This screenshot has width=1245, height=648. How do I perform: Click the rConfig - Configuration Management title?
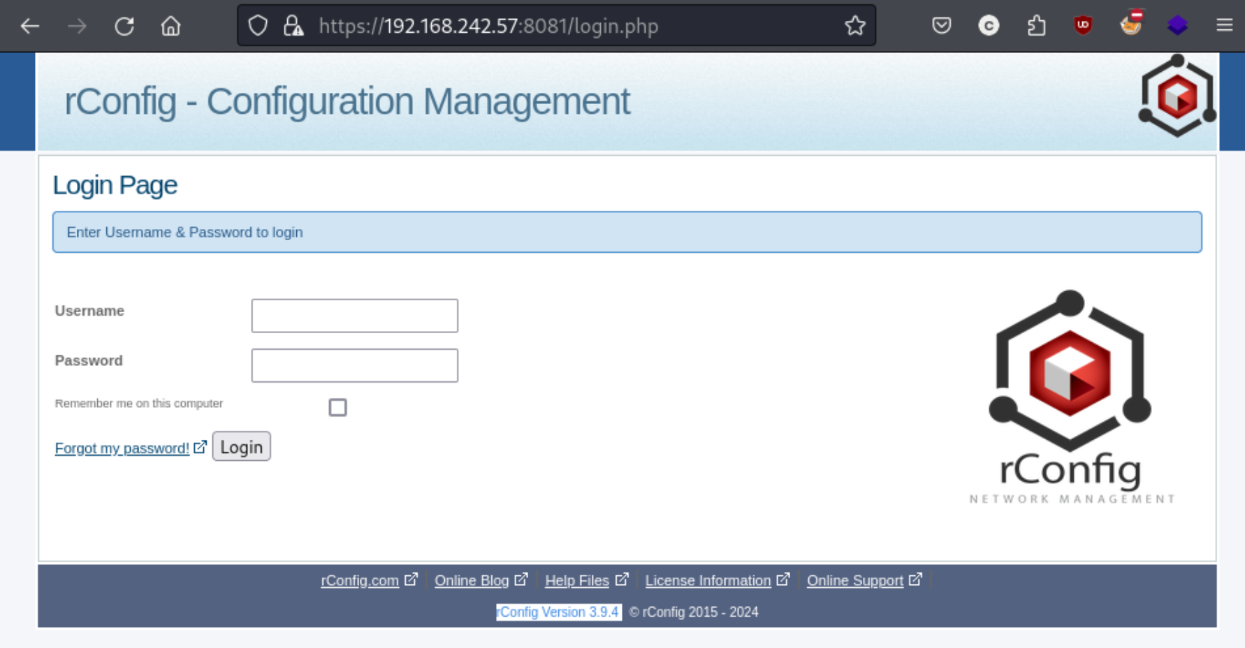point(347,101)
